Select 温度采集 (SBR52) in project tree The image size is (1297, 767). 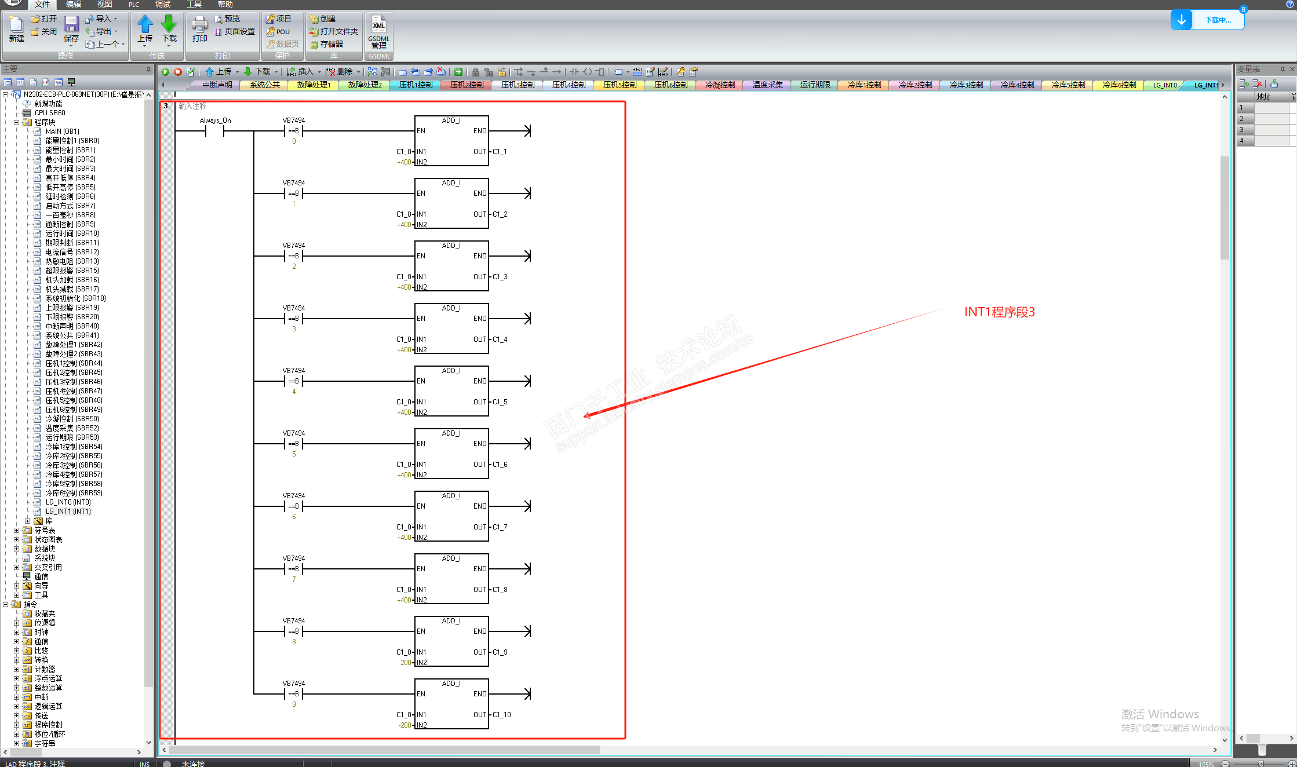coord(72,428)
